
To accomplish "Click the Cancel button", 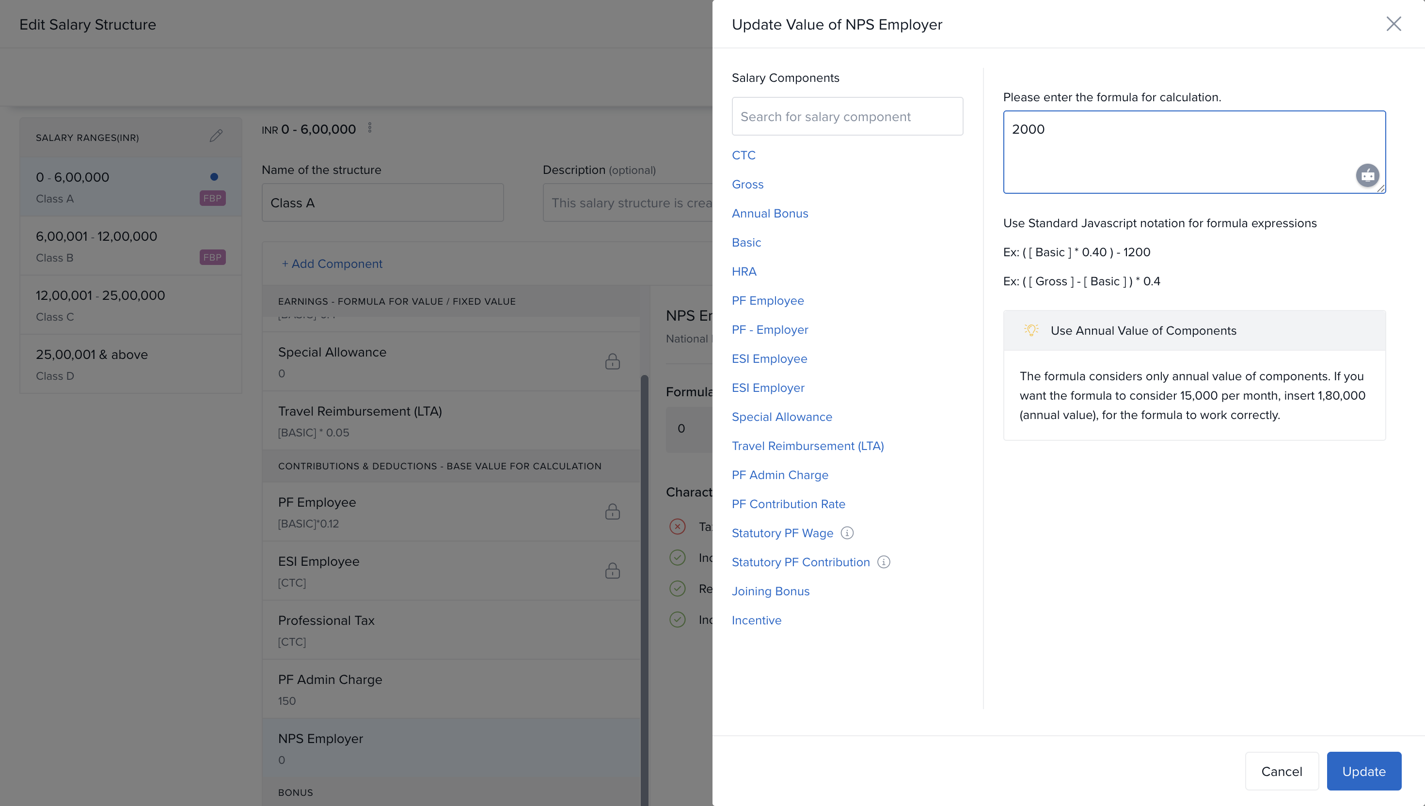I will point(1281,771).
